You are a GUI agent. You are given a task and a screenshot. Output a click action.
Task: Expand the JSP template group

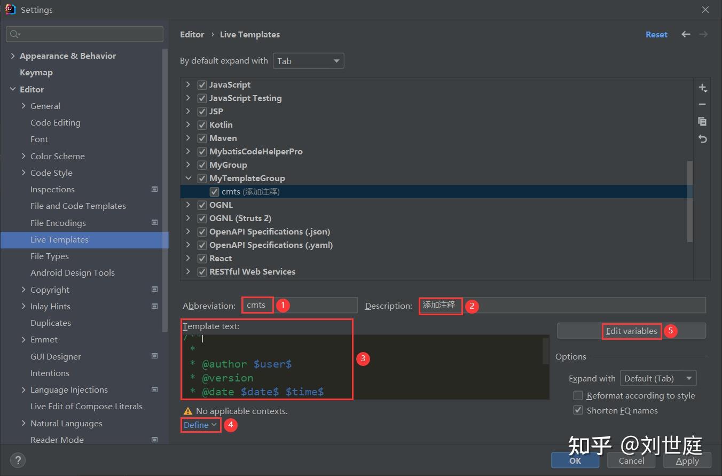188,112
